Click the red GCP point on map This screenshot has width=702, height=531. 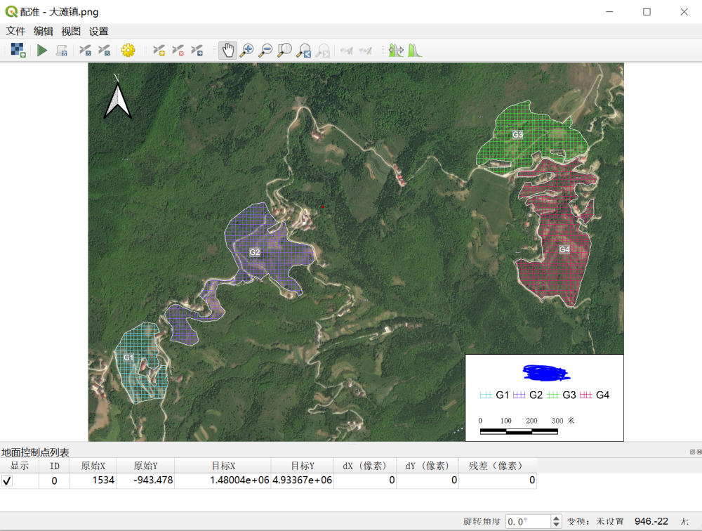[x=323, y=206]
